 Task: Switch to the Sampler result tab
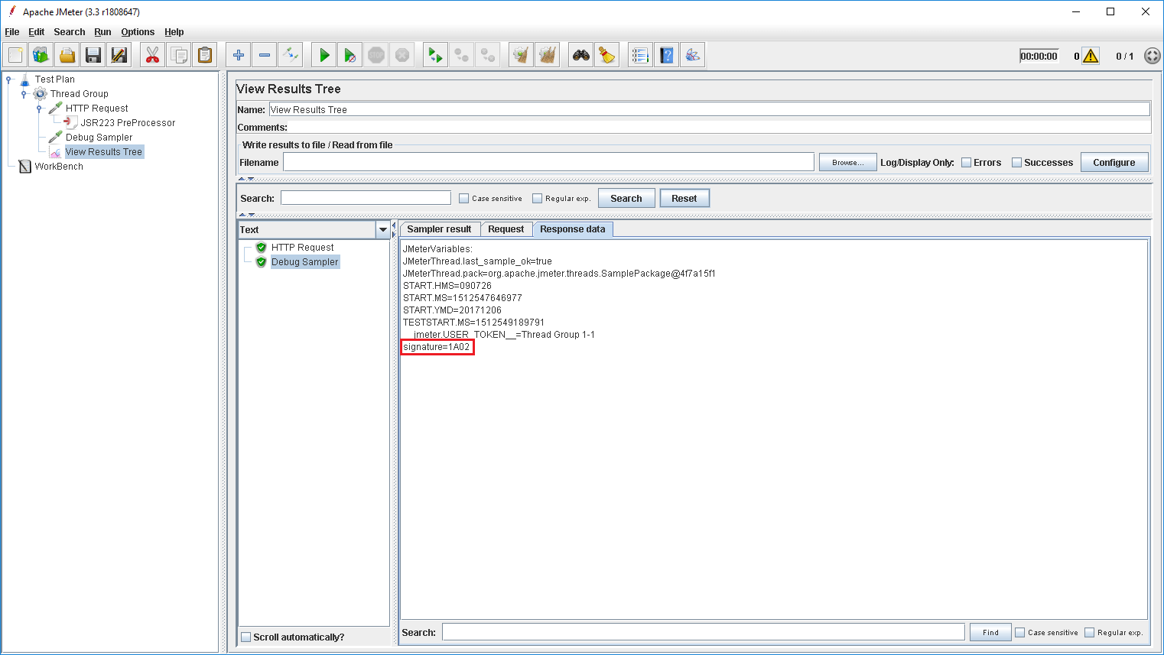(439, 229)
